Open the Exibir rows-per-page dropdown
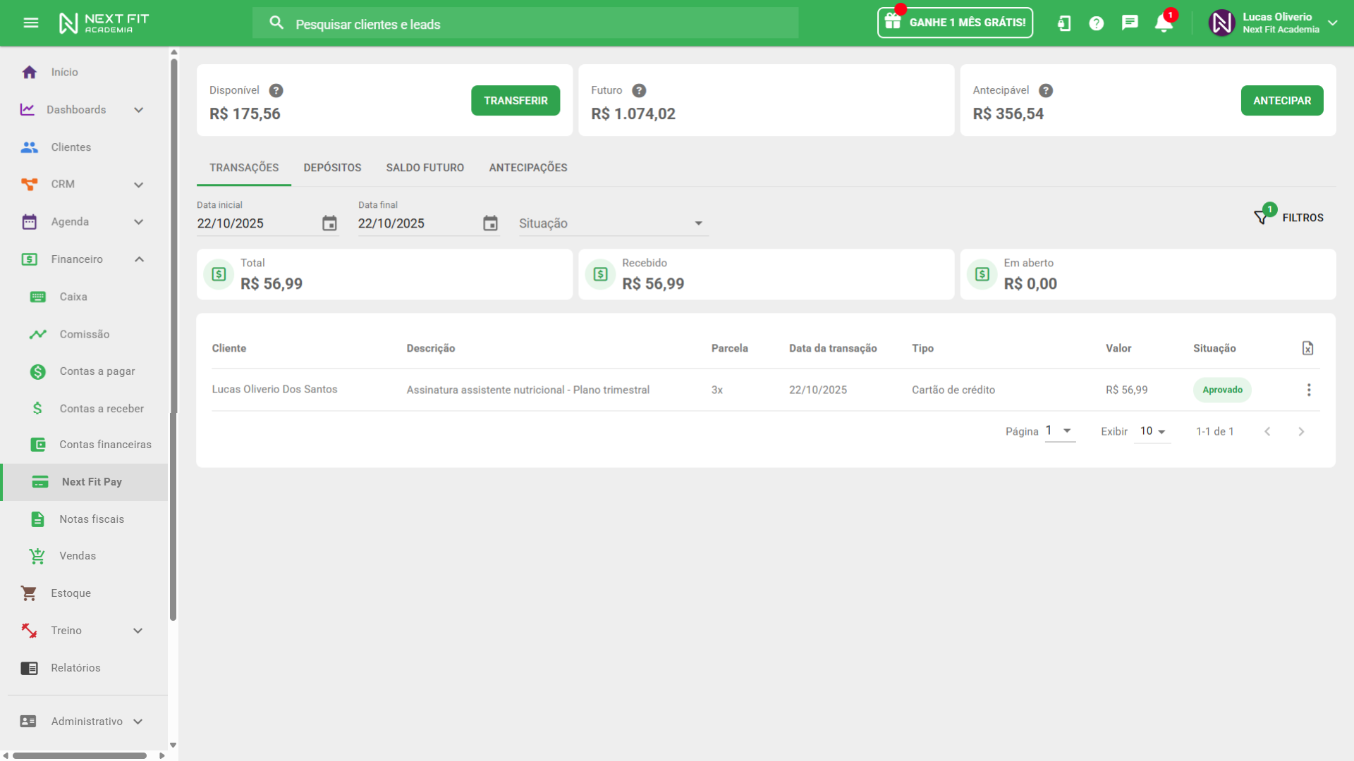This screenshot has height=761, width=1354. coord(1152,431)
